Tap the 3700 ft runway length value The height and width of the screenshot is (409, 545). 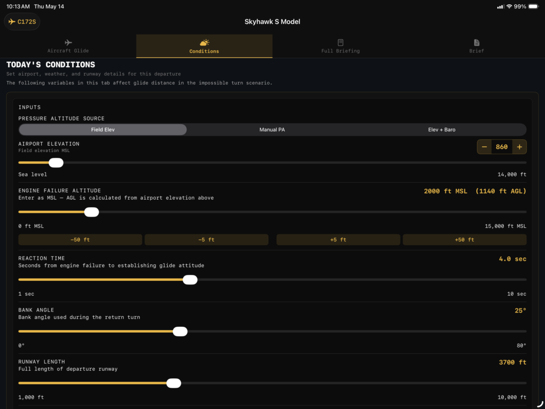click(x=513, y=362)
